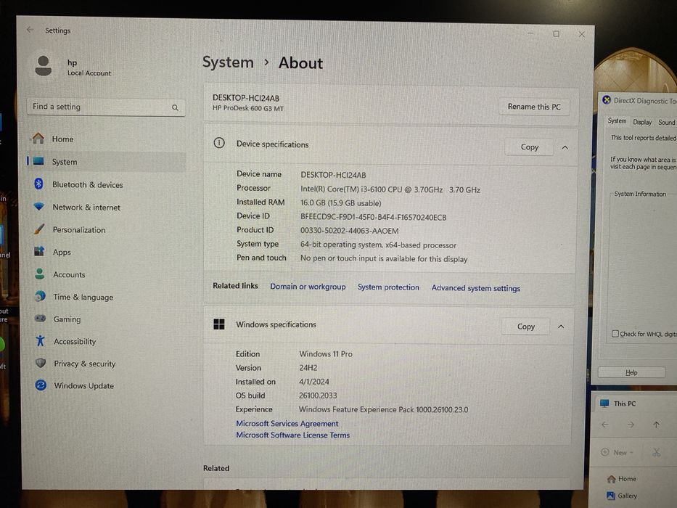Open the Microsoft Services Agreement link
This screenshot has width=677, height=508.
[287, 424]
